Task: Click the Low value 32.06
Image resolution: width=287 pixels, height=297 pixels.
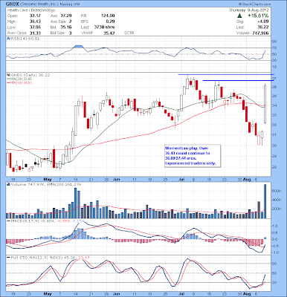Action: (x=35, y=27)
